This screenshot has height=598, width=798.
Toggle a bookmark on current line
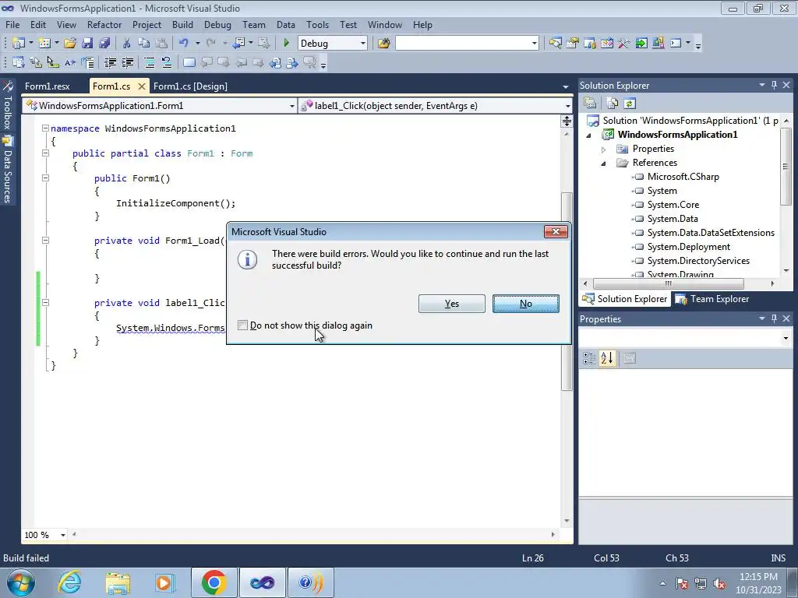click(189, 62)
